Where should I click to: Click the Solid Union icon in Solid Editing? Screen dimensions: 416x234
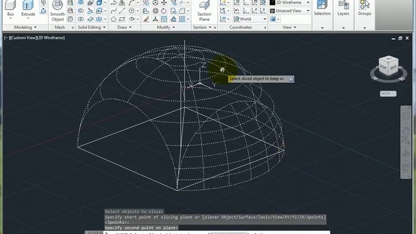click(81, 3)
